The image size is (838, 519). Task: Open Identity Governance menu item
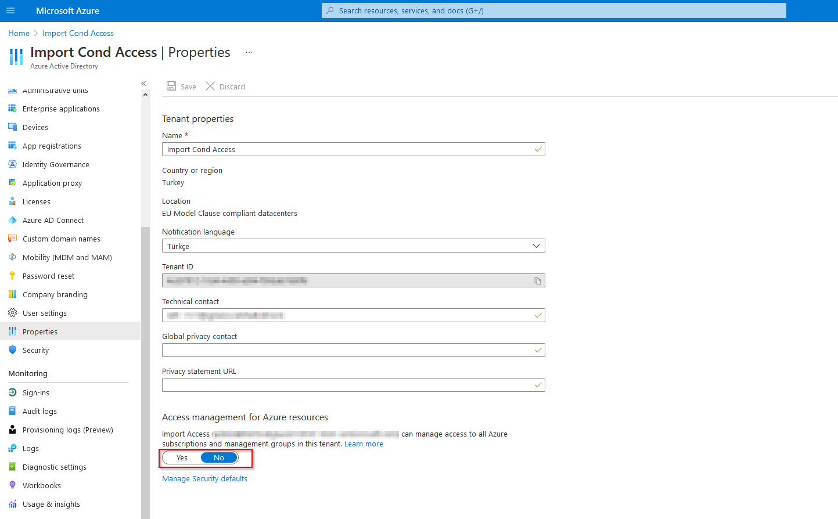(56, 164)
